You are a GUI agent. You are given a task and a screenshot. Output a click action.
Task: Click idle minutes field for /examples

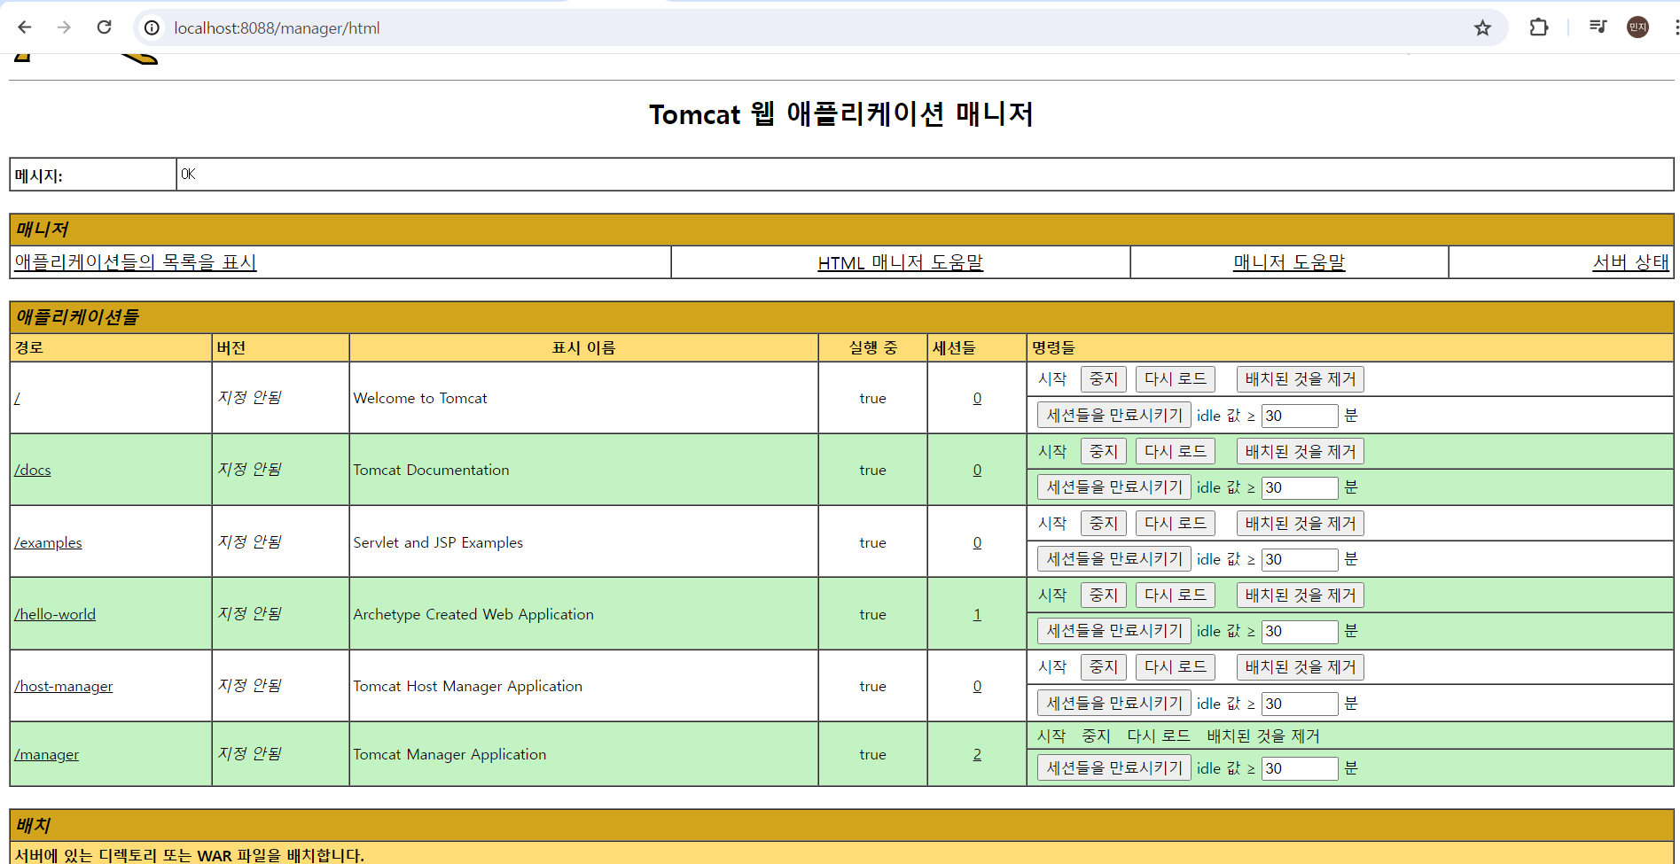pyautogui.click(x=1300, y=559)
